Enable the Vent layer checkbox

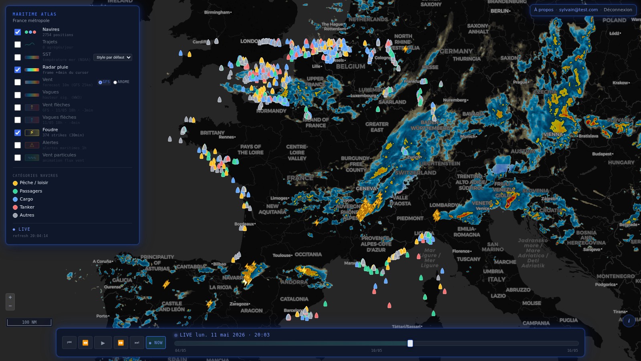point(18,82)
